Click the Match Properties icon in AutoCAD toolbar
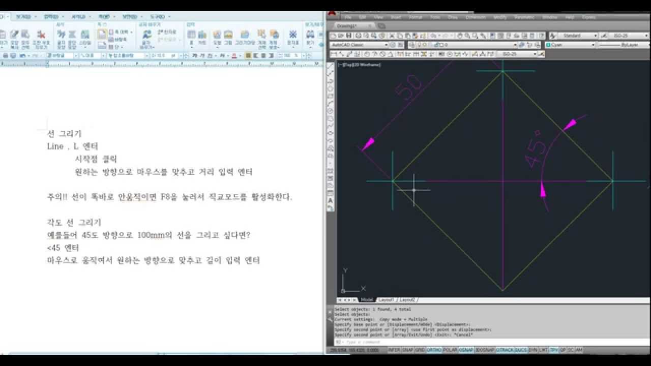 [x=415, y=36]
